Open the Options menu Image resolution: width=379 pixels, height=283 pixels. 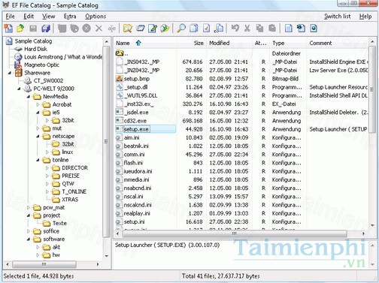[x=96, y=17]
